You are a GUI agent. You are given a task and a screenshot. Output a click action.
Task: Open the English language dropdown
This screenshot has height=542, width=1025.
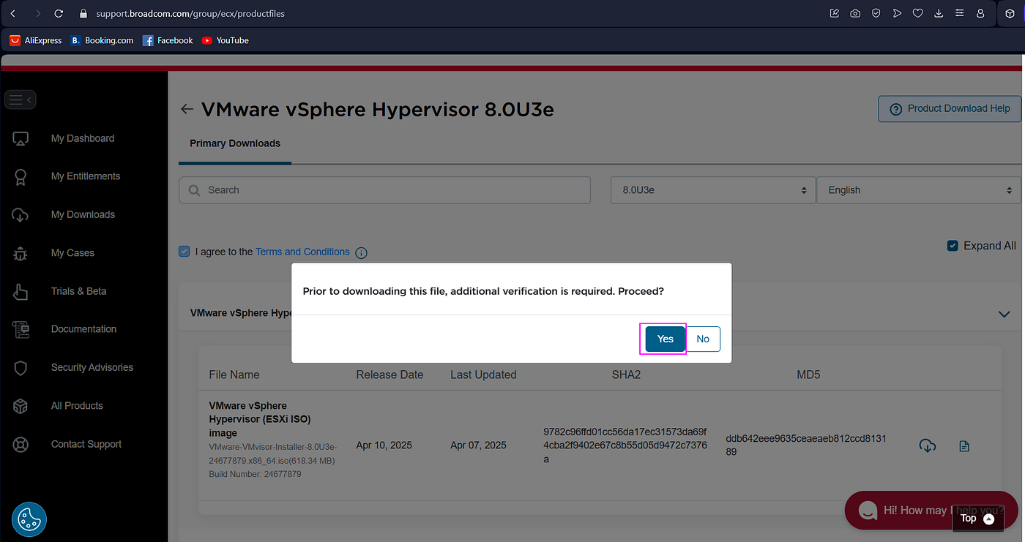919,190
